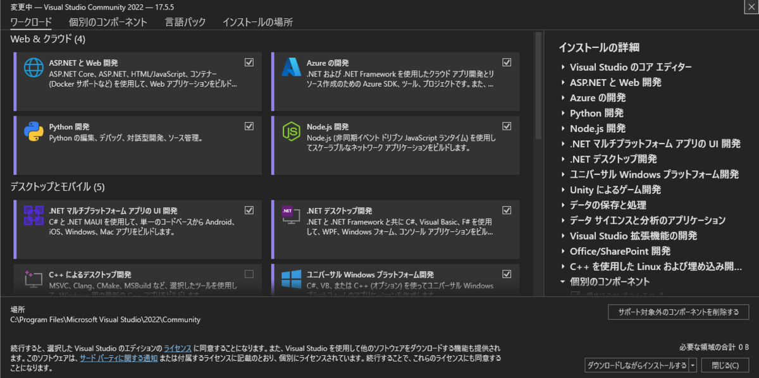Uncheck the Azure の開発 workload checkbox
The image size is (759, 378).
507,63
